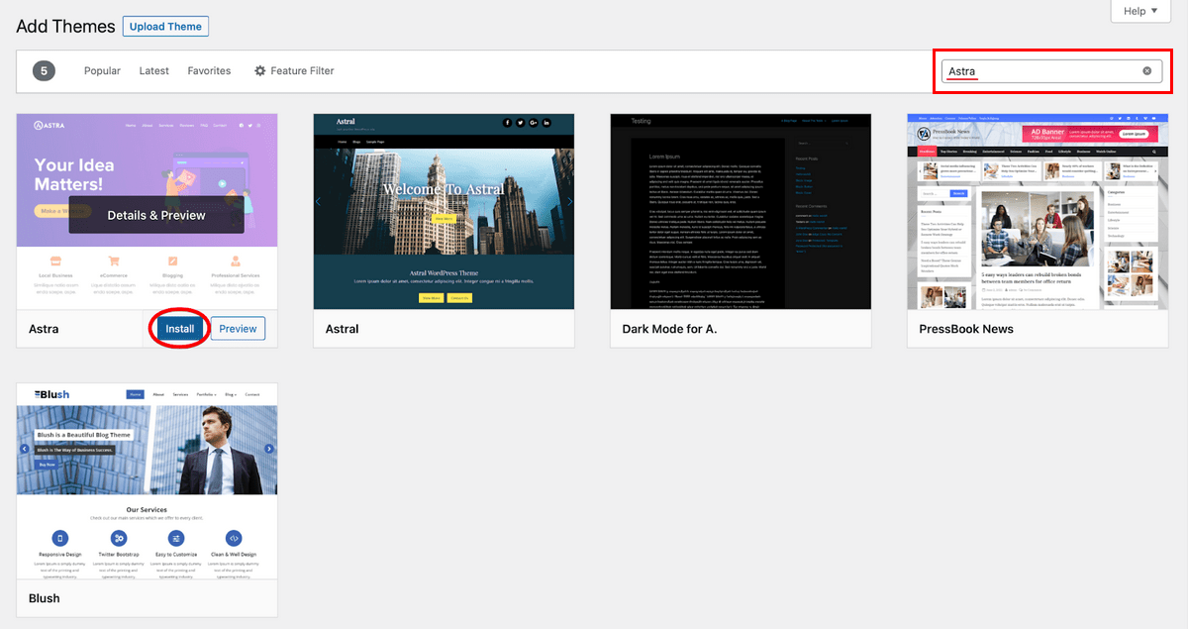Focus the search themes input field
Image resolution: width=1188 pixels, height=629 pixels.
click(x=1039, y=71)
